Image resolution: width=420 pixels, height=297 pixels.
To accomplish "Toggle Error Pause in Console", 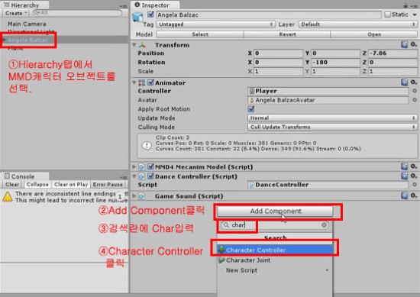I will 108,185.
